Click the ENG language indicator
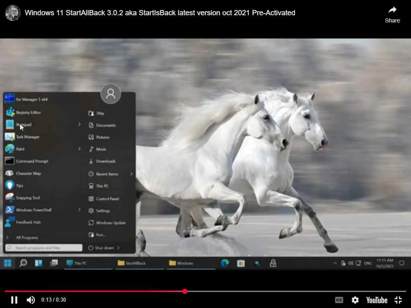The height and width of the screenshot is (308, 411). (x=368, y=263)
